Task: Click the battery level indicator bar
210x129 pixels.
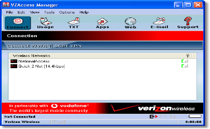Action: (195, 116)
